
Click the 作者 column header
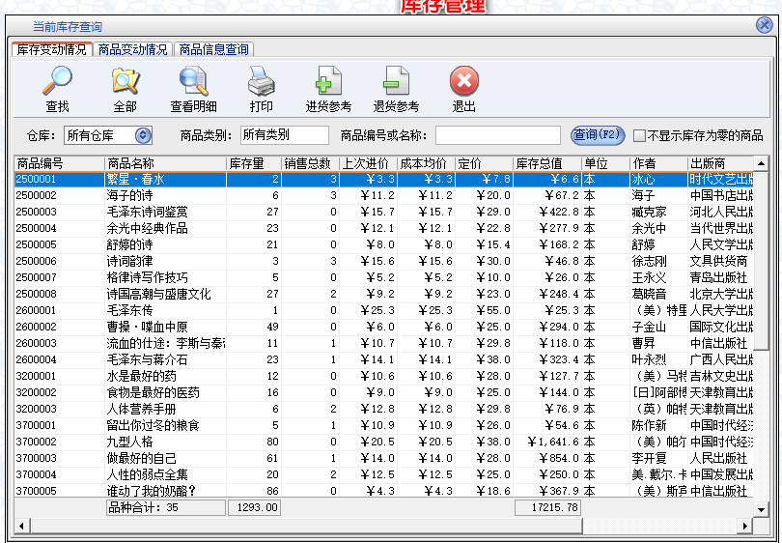click(x=658, y=163)
